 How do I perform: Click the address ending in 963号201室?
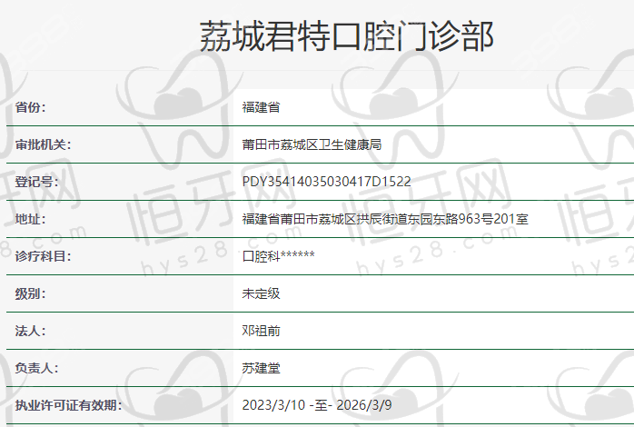coord(385,219)
